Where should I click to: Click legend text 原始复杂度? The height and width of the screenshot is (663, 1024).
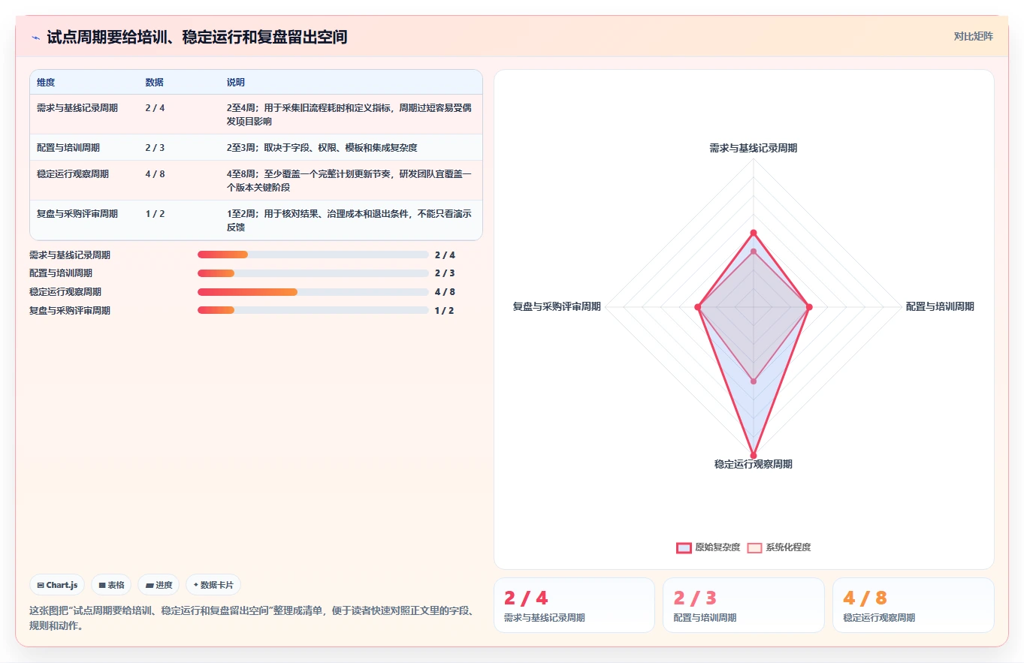(717, 547)
